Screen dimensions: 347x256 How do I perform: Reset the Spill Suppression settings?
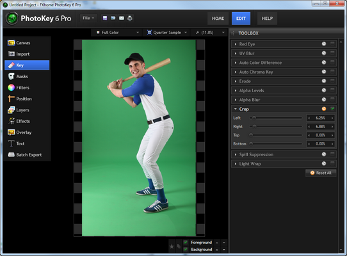click(x=324, y=154)
